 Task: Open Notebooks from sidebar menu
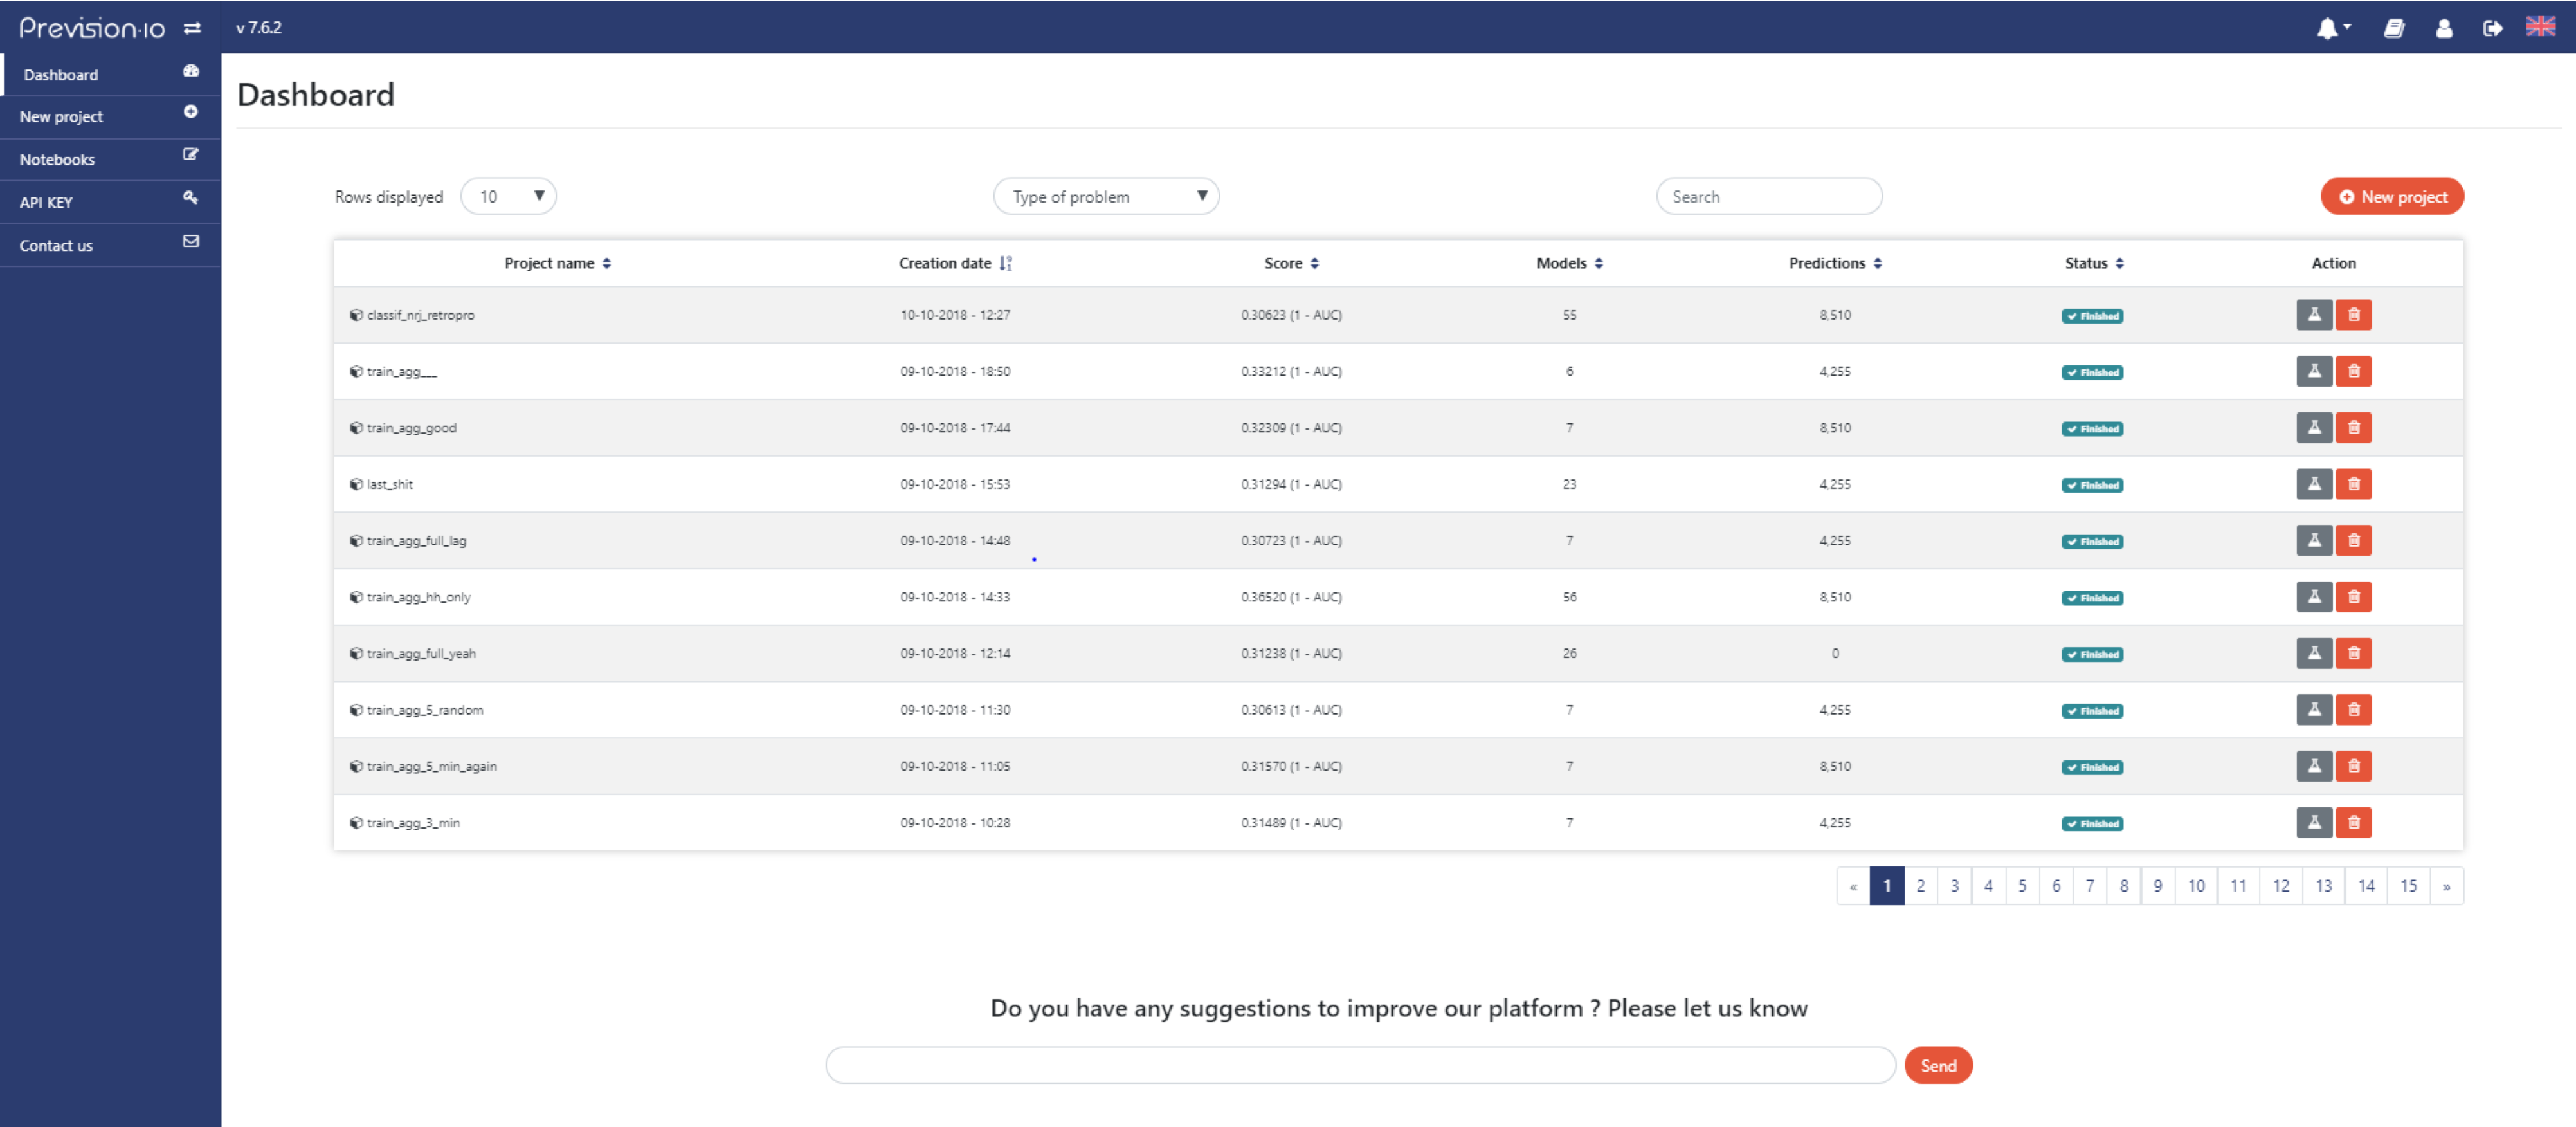click(x=58, y=159)
